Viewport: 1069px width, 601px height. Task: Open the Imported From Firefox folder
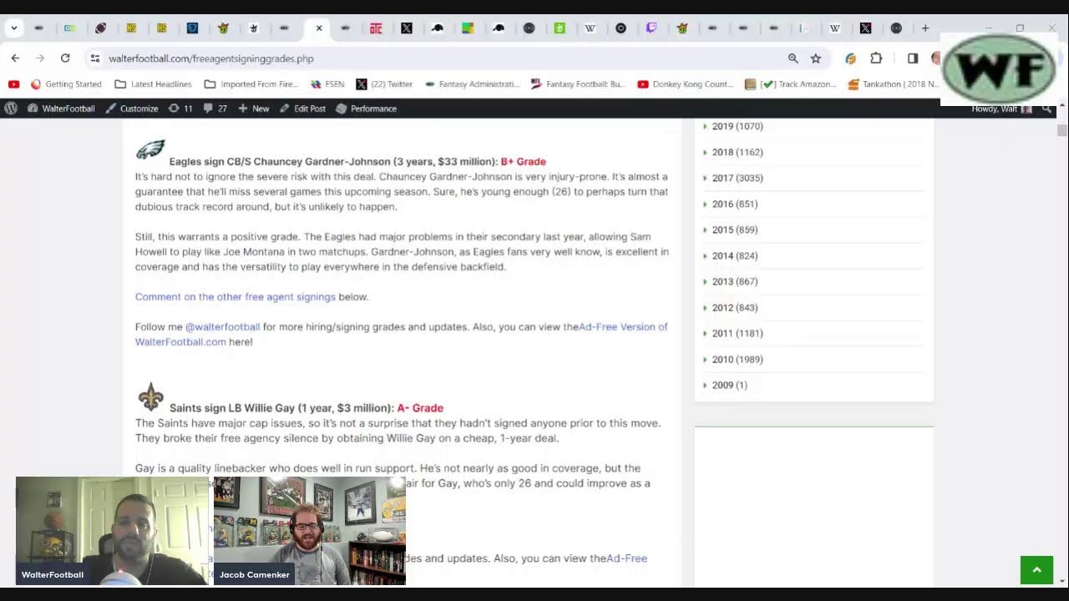251,84
